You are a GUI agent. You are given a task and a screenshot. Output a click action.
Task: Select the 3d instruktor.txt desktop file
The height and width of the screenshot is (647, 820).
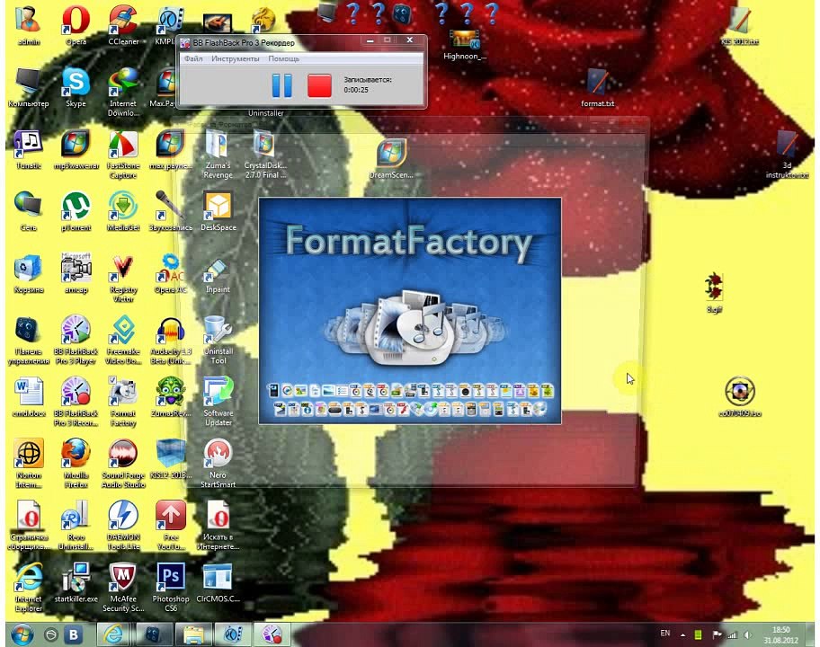pos(787,155)
